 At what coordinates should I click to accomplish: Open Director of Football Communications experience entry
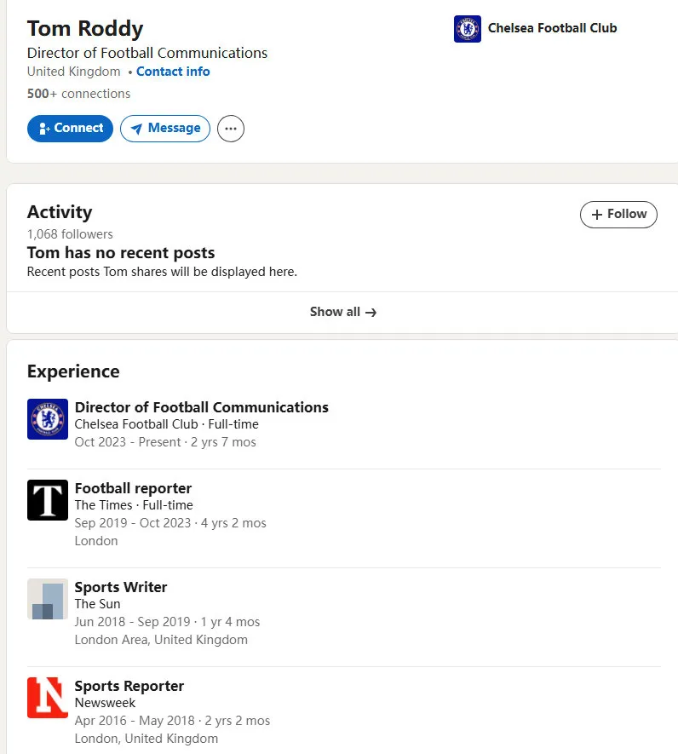click(201, 407)
